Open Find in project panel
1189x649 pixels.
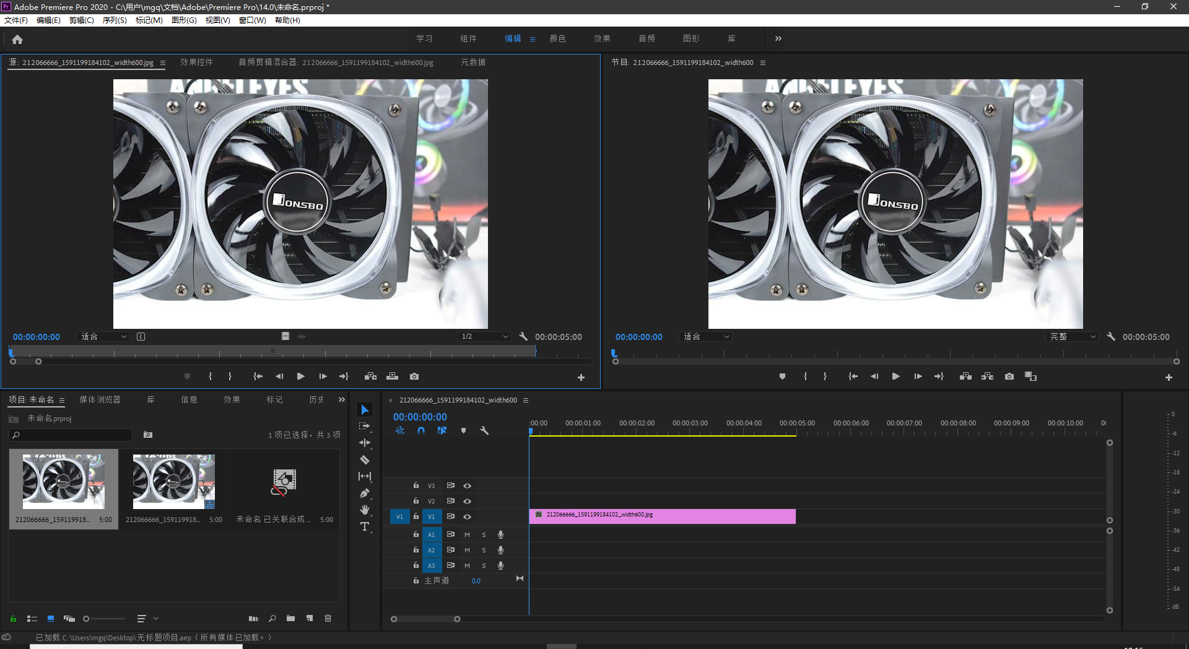tap(272, 618)
